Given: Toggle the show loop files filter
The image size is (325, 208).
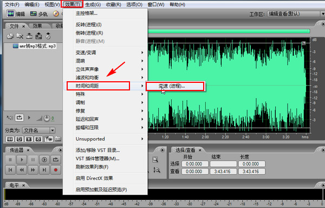Looking at the screenshot, I should (19, 139).
